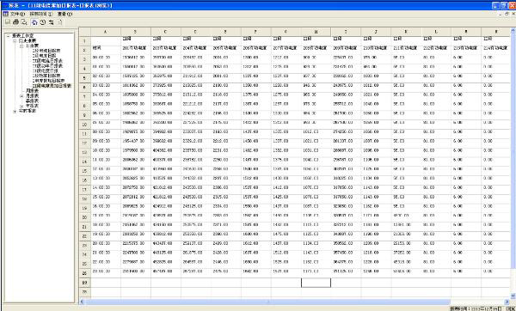Open the 文件 menu

tap(17, 14)
